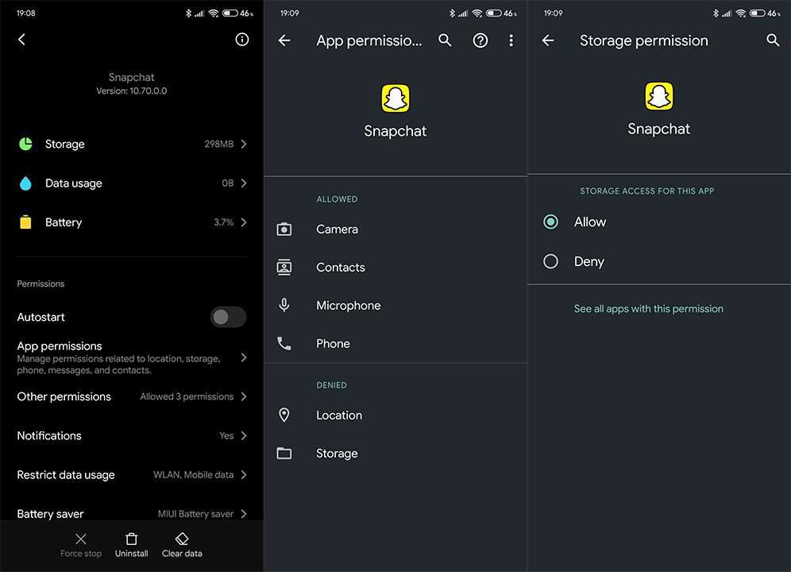
Task: Tap the 'WLAN, Mobile data' value
Action: 193,474
